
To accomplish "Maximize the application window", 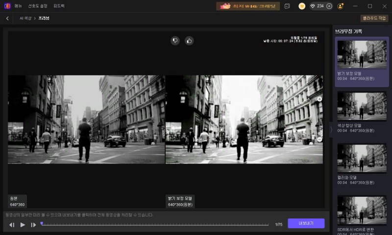I will 370,6.
